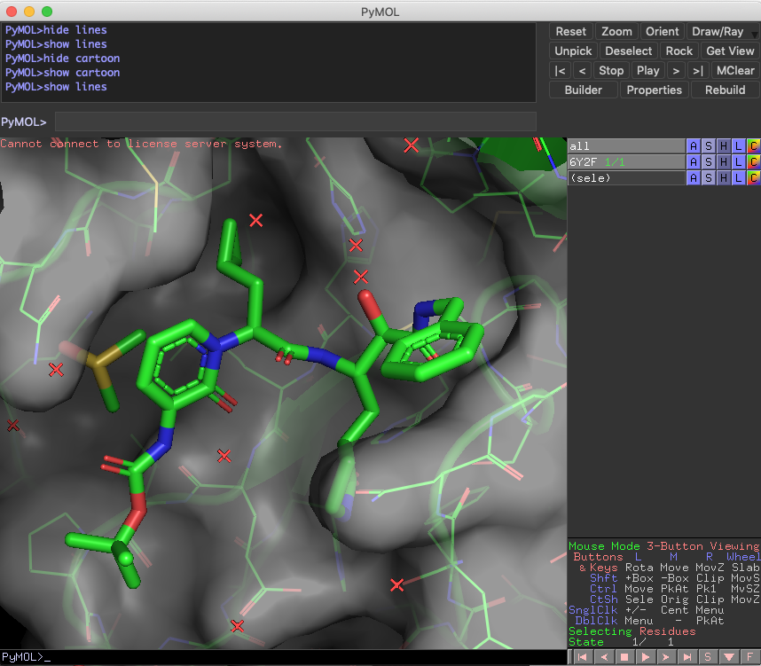Toggle sequence viewer with the S icon
This screenshot has width=761, height=666.
coord(708,657)
